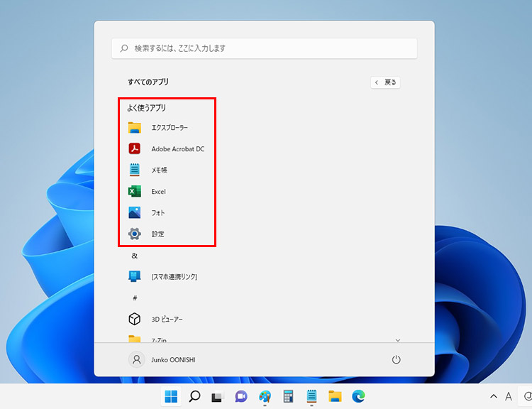Select the # letter index header
This screenshot has width=532, height=409.
pyautogui.click(x=134, y=298)
